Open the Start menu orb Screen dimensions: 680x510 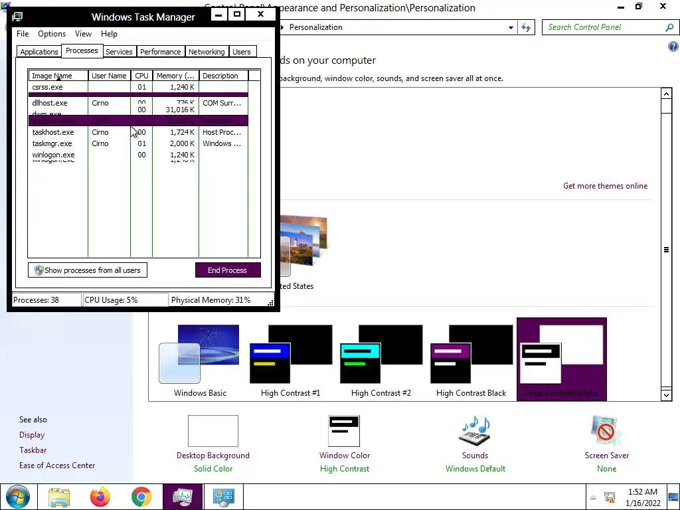[18, 497]
